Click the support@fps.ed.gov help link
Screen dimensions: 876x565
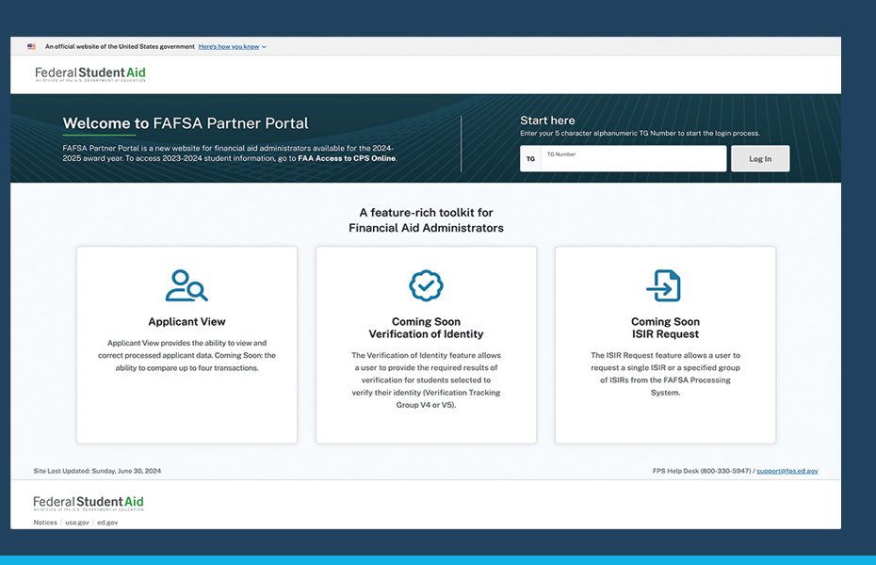coord(789,470)
